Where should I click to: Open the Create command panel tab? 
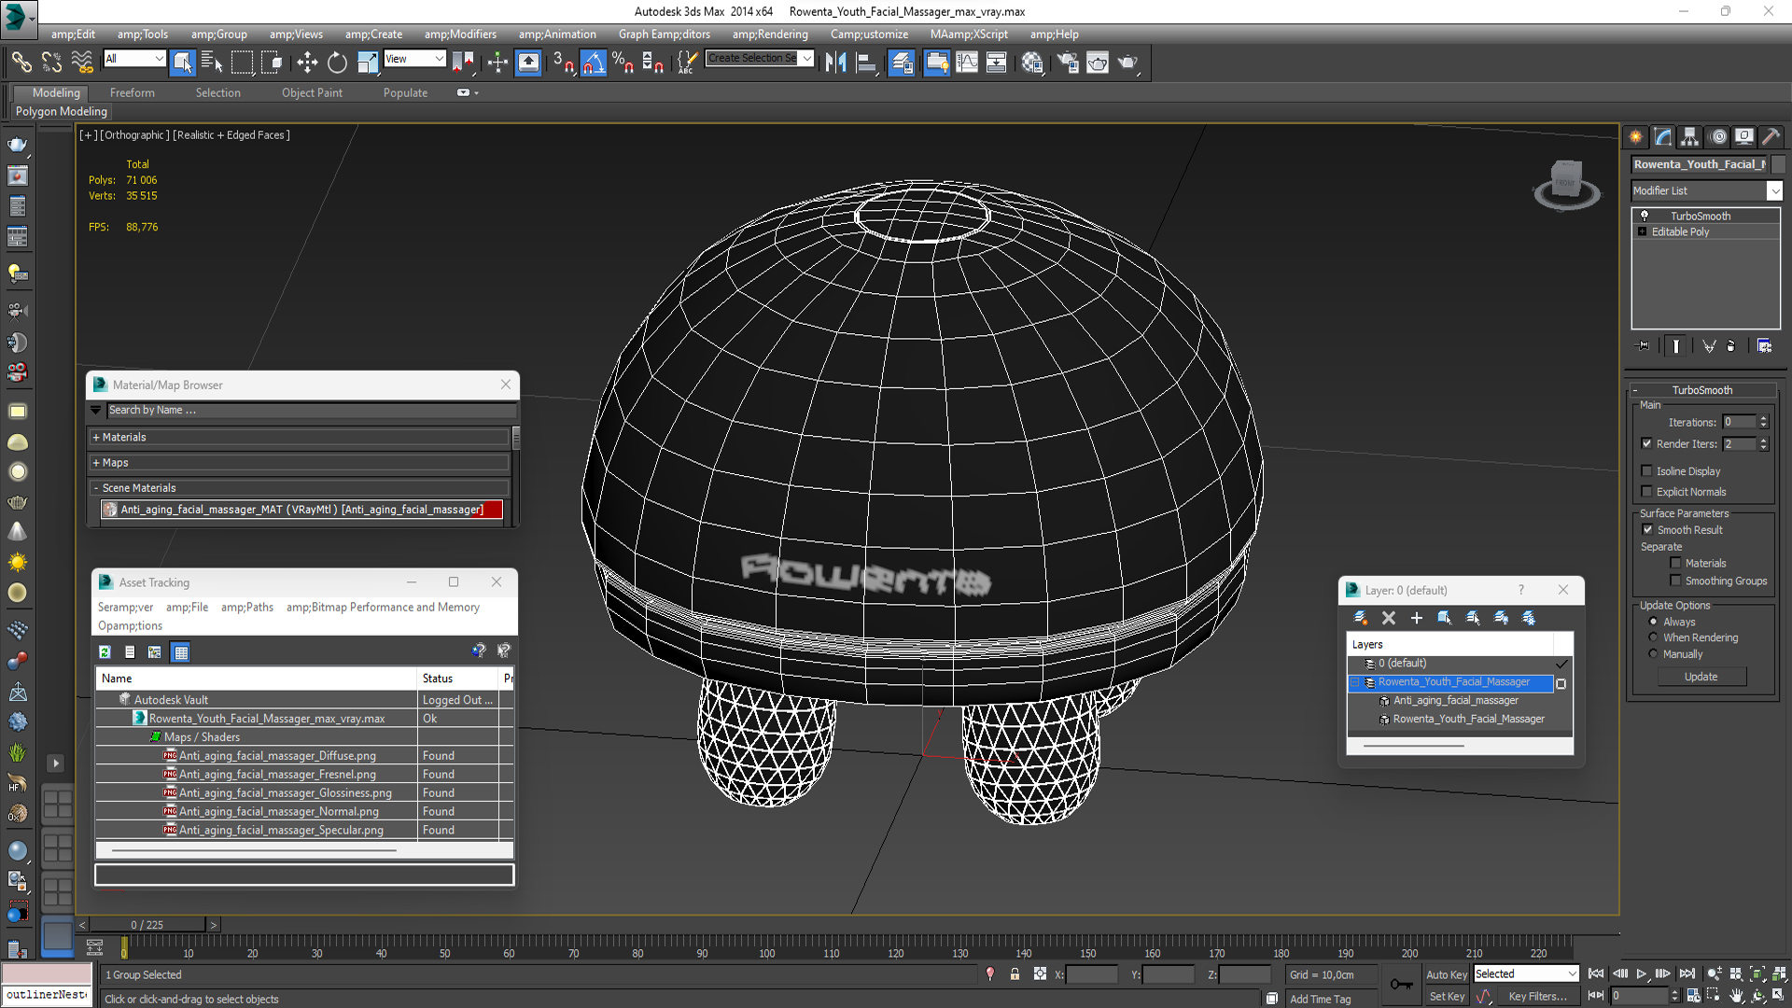point(1636,137)
